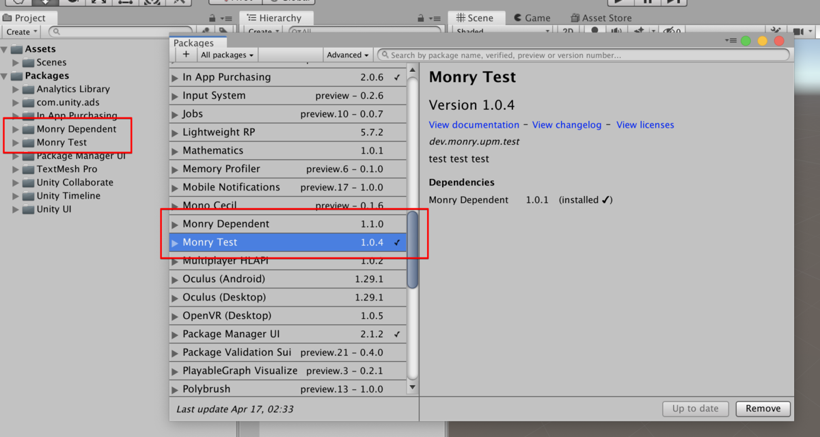This screenshot has height=437, width=820.
Task: Open the View documentation link
Action: click(474, 125)
